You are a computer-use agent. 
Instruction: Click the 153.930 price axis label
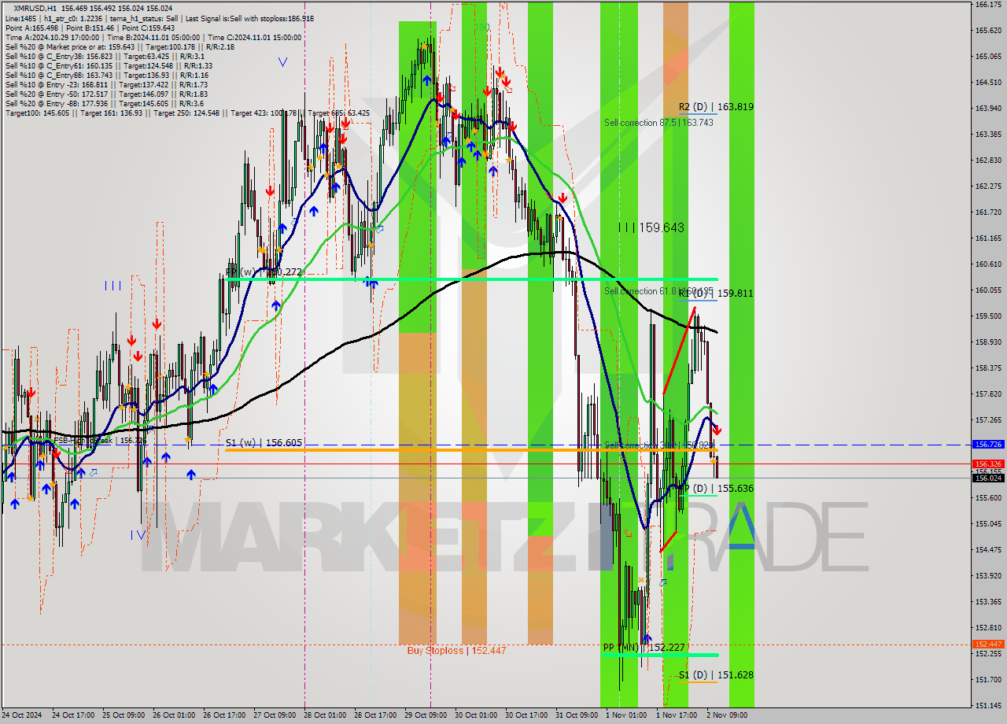pyautogui.click(x=988, y=575)
